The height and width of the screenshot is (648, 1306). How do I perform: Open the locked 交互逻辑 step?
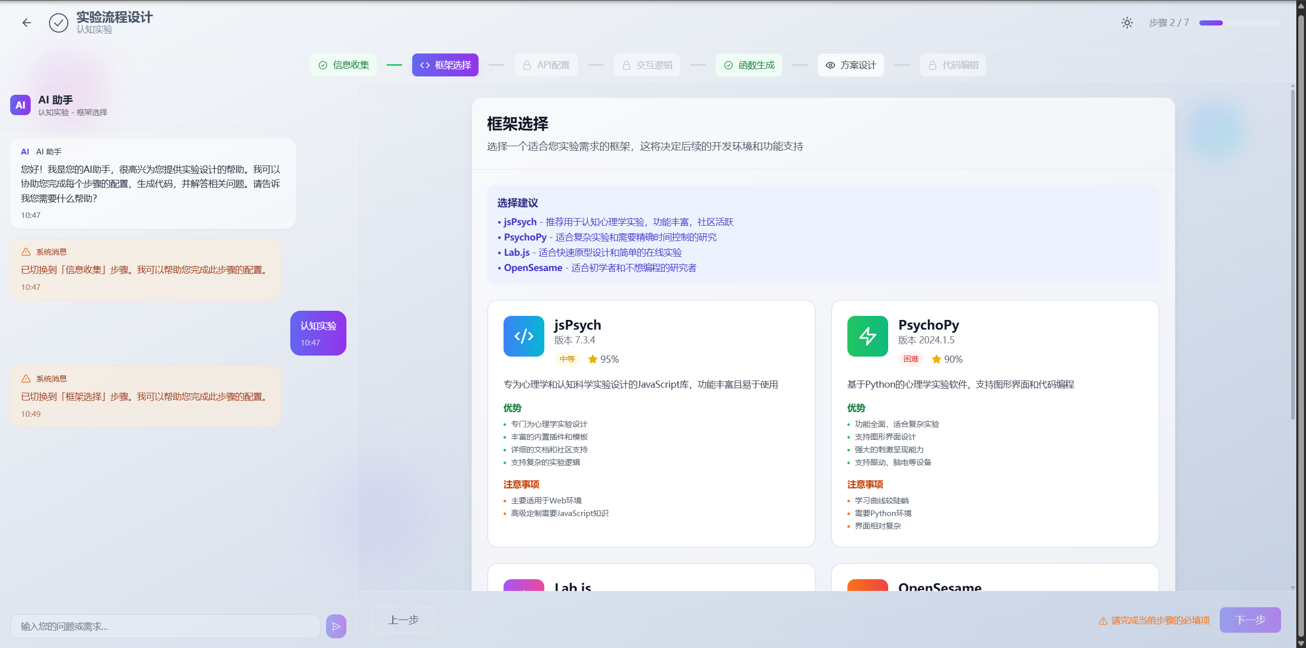click(647, 65)
